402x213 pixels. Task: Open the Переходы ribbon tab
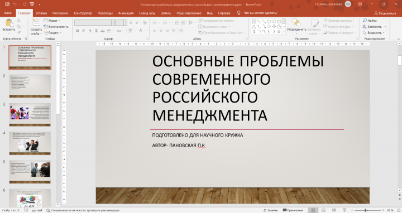tap(105, 13)
